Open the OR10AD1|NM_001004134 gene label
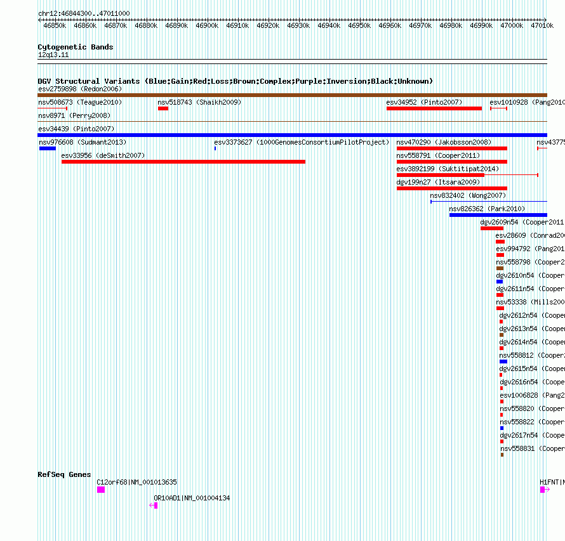 coord(192,498)
